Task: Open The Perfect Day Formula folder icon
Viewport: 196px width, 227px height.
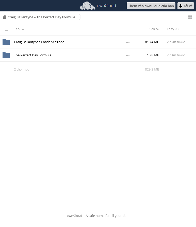Action: tap(6, 55)
